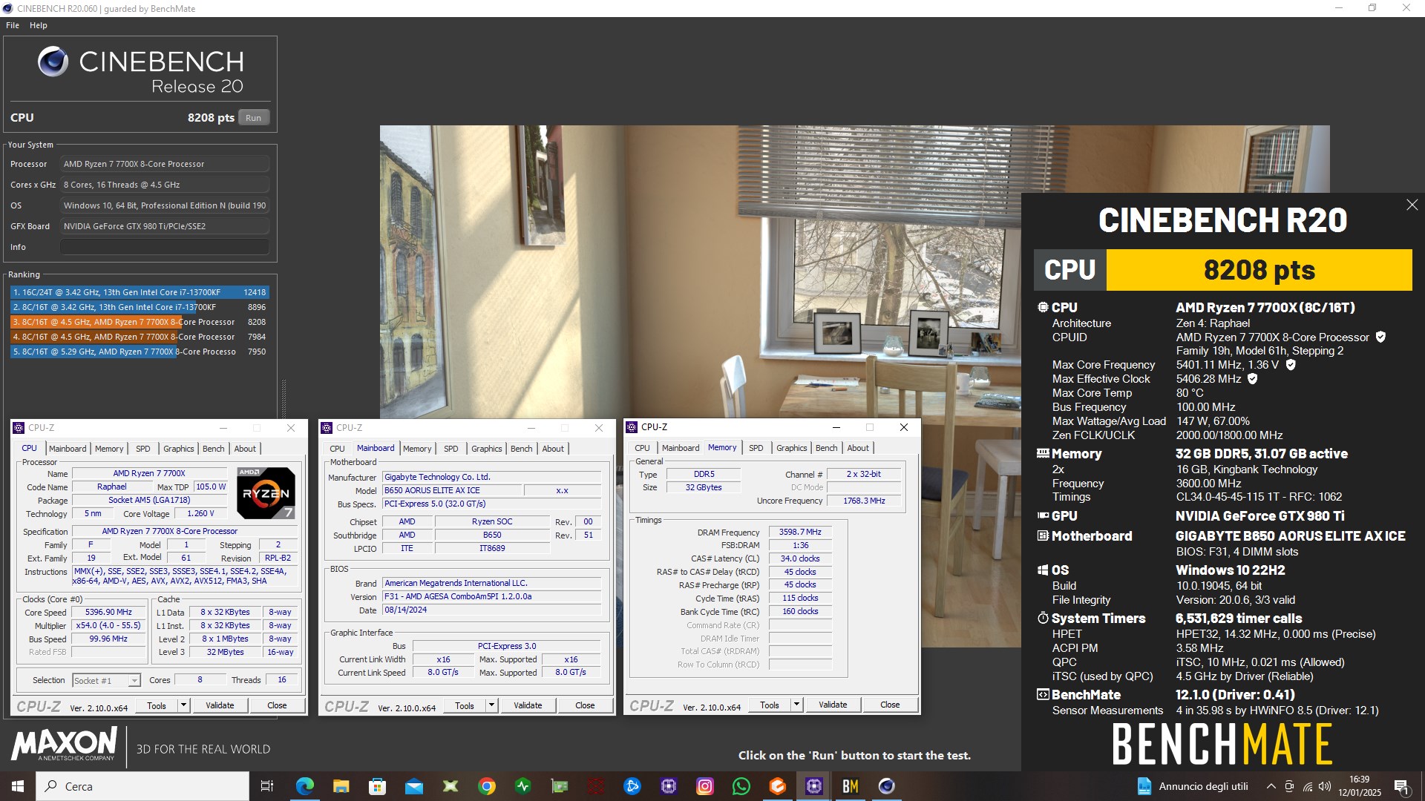
Task: Switch to Cinebench taskbar icon
Action: pyautogui.click(x=887, y=786)
